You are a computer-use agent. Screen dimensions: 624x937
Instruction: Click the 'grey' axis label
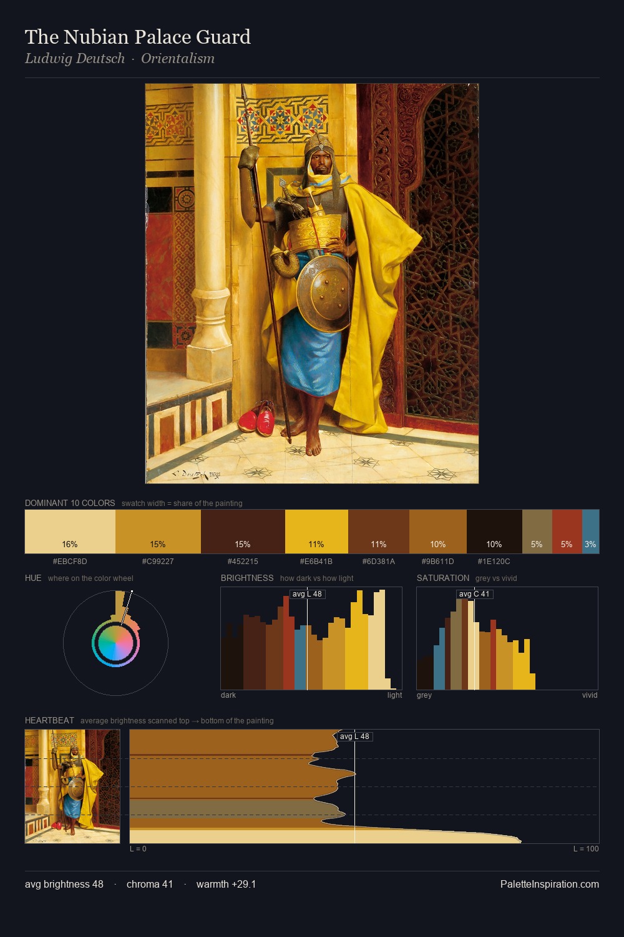pyautogui.click(x=424, y=695)
